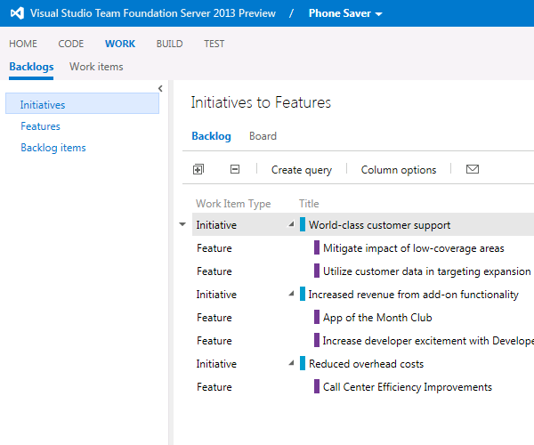Click the Visual Studio logo icon
Screen dimensions: 534x445
(18, 13)
